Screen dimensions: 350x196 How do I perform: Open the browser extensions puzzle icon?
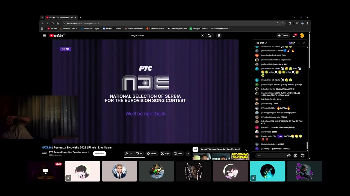290,23
